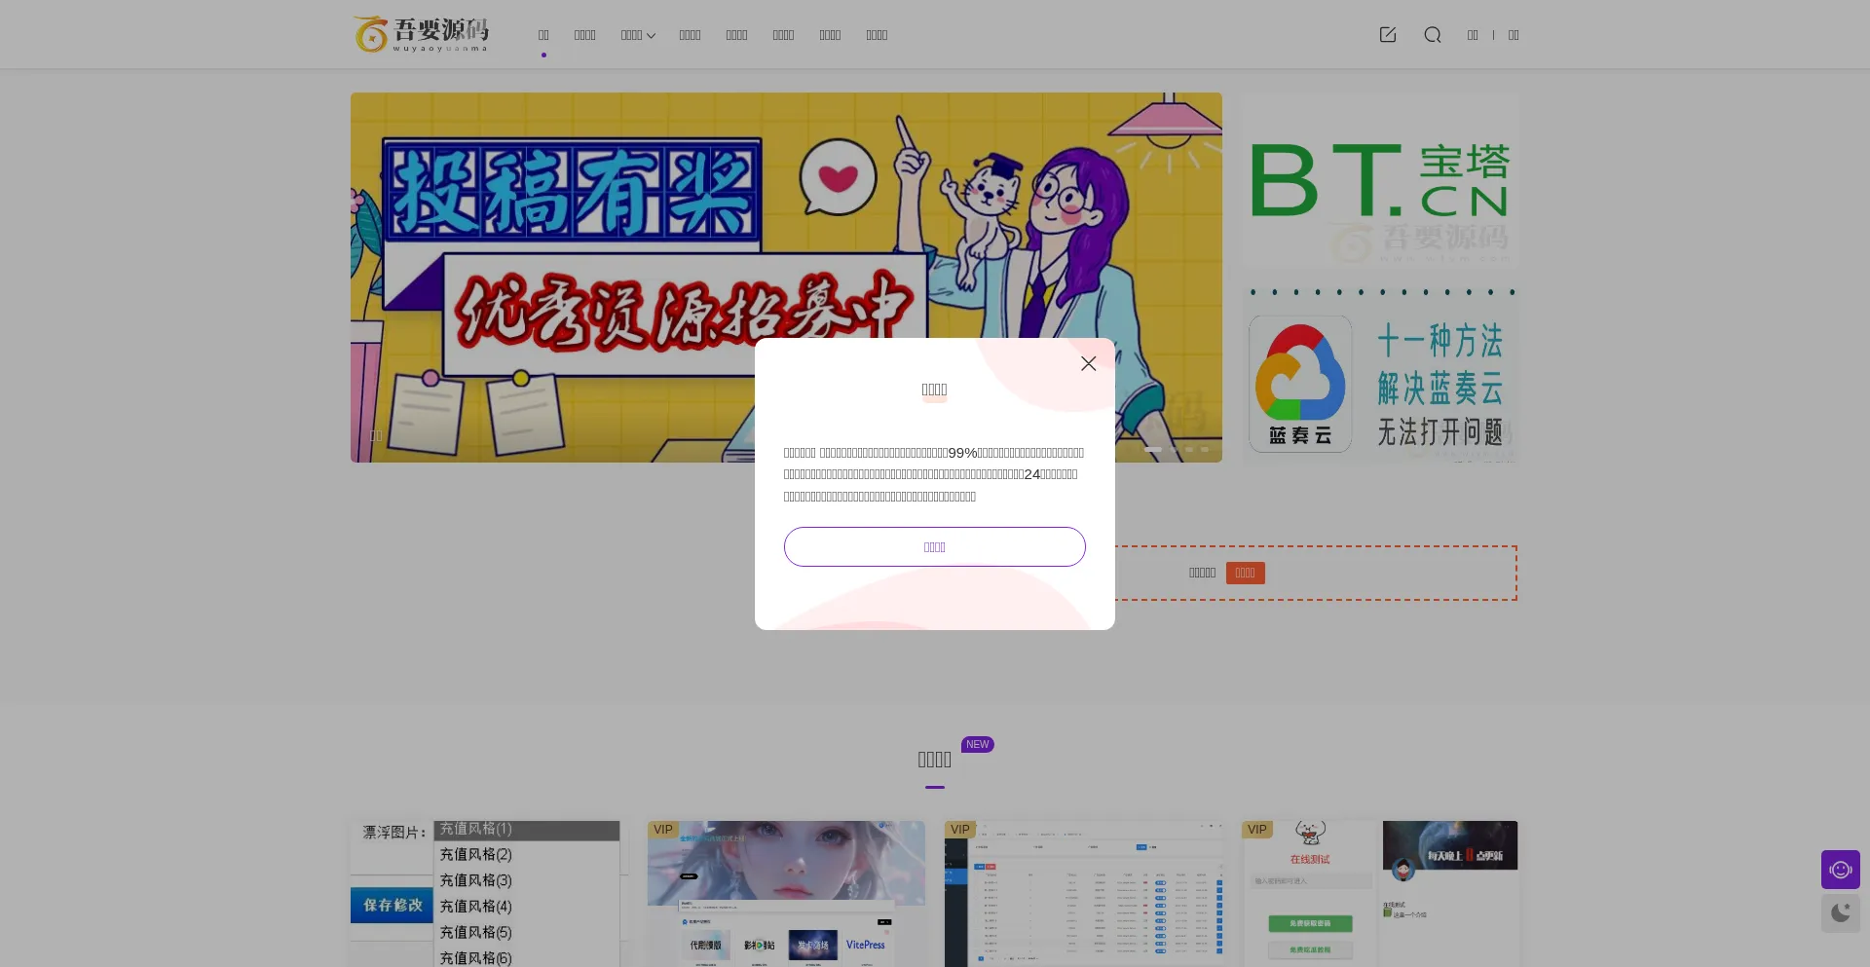Open the customer service headset icon

1840,870
